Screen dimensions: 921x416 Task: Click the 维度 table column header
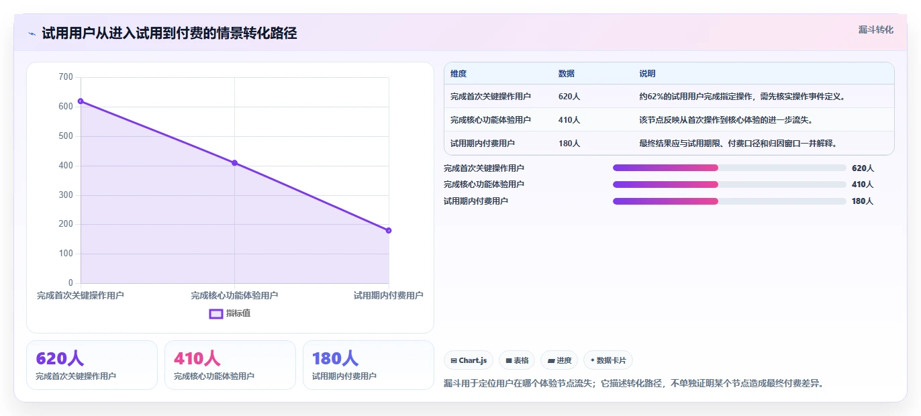tap(458, 74)
